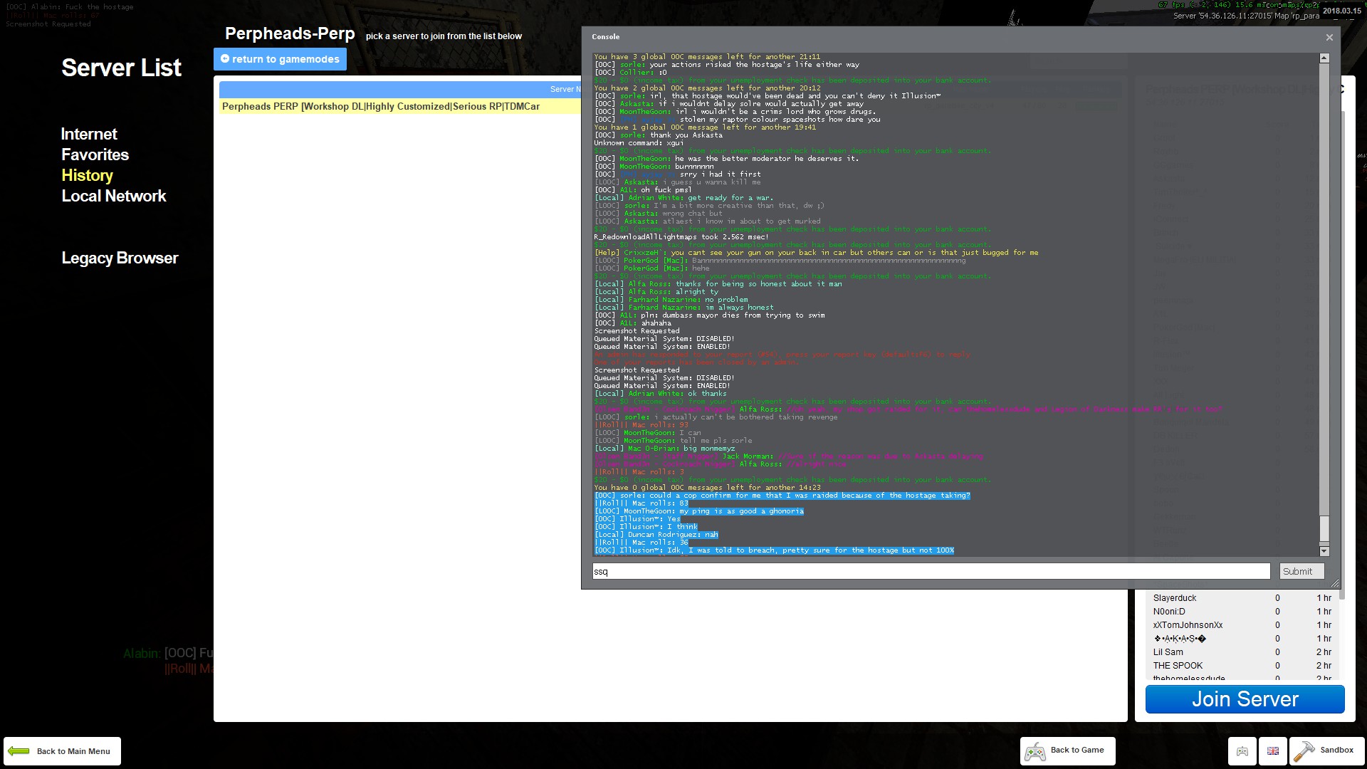Switch to Favorites server list

95,155
